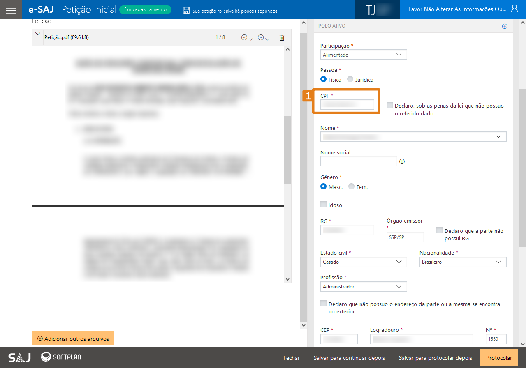Open the Profissão dropdown
This screenshot has width=526, height=368.
(364, 286)
